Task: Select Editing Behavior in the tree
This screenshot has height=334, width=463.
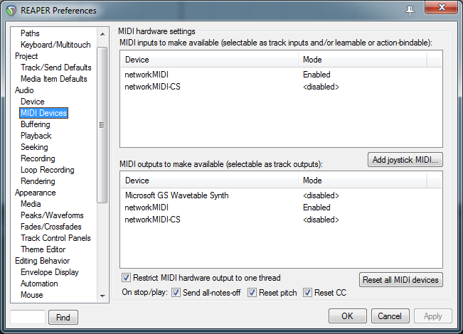Action: 42,261
